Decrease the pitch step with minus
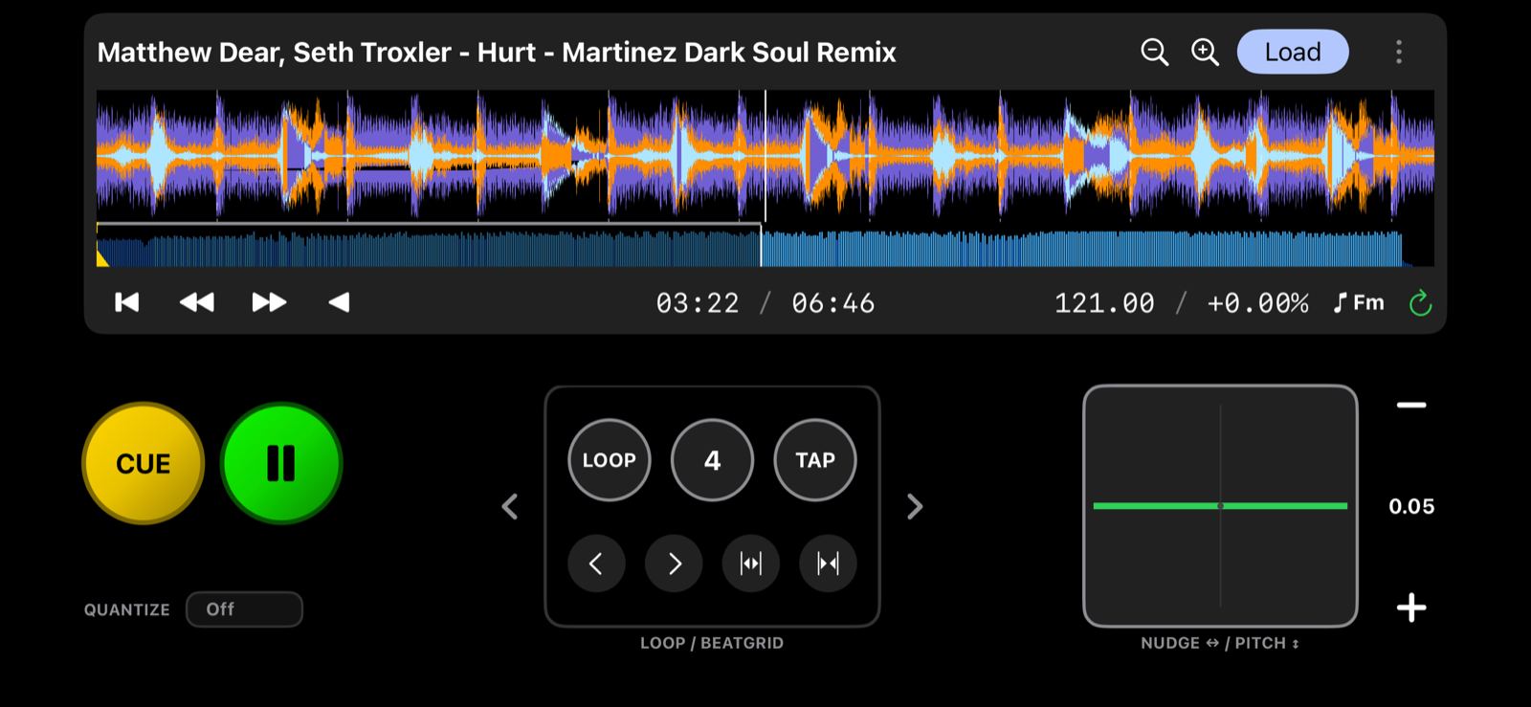The image size is (1531, 707). [1411, 406]
